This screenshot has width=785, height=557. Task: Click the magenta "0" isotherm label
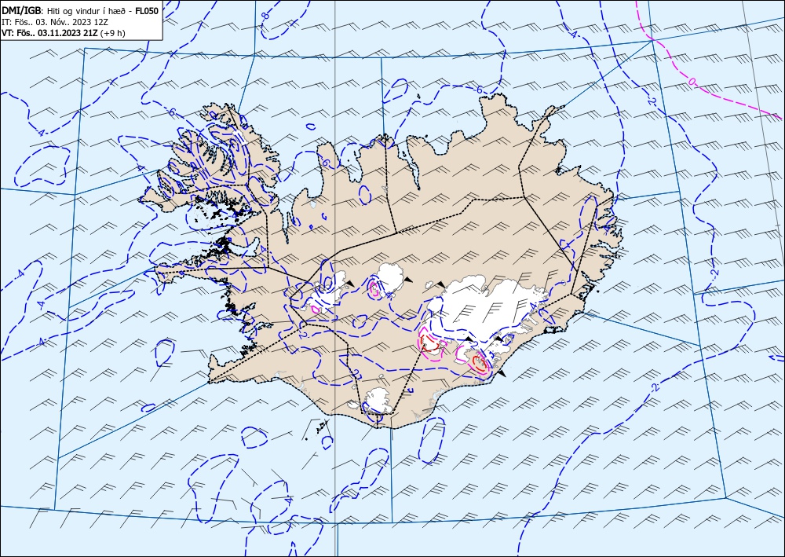[x=692, y=81]
